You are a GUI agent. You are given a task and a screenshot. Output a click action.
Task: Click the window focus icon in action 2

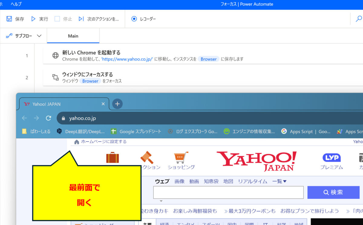(x=55, y=77)
